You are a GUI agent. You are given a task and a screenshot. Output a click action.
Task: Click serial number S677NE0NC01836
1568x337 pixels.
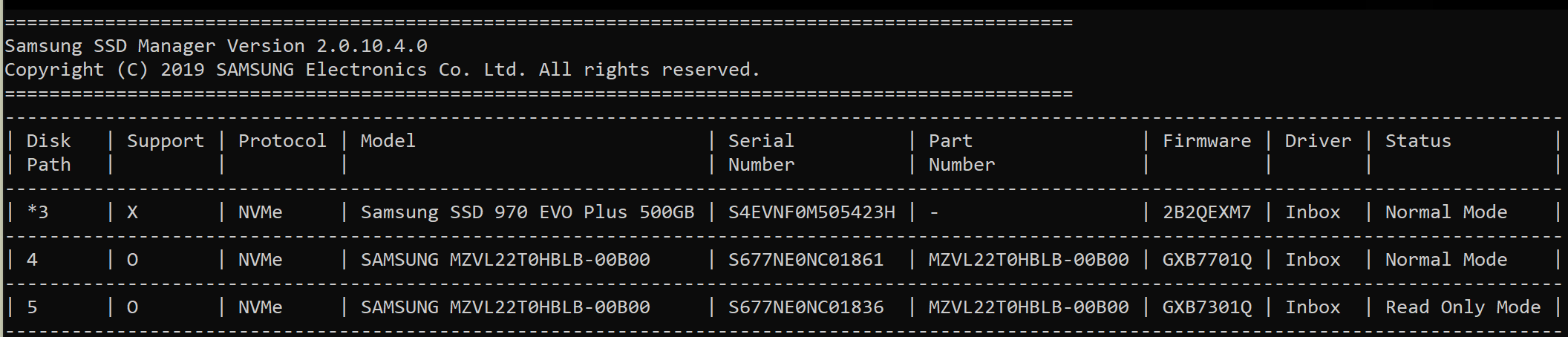pyautogui.click(x=806, y=307)
